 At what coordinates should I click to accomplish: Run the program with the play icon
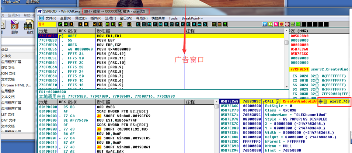pyautogui.click(x=80, y=24)
